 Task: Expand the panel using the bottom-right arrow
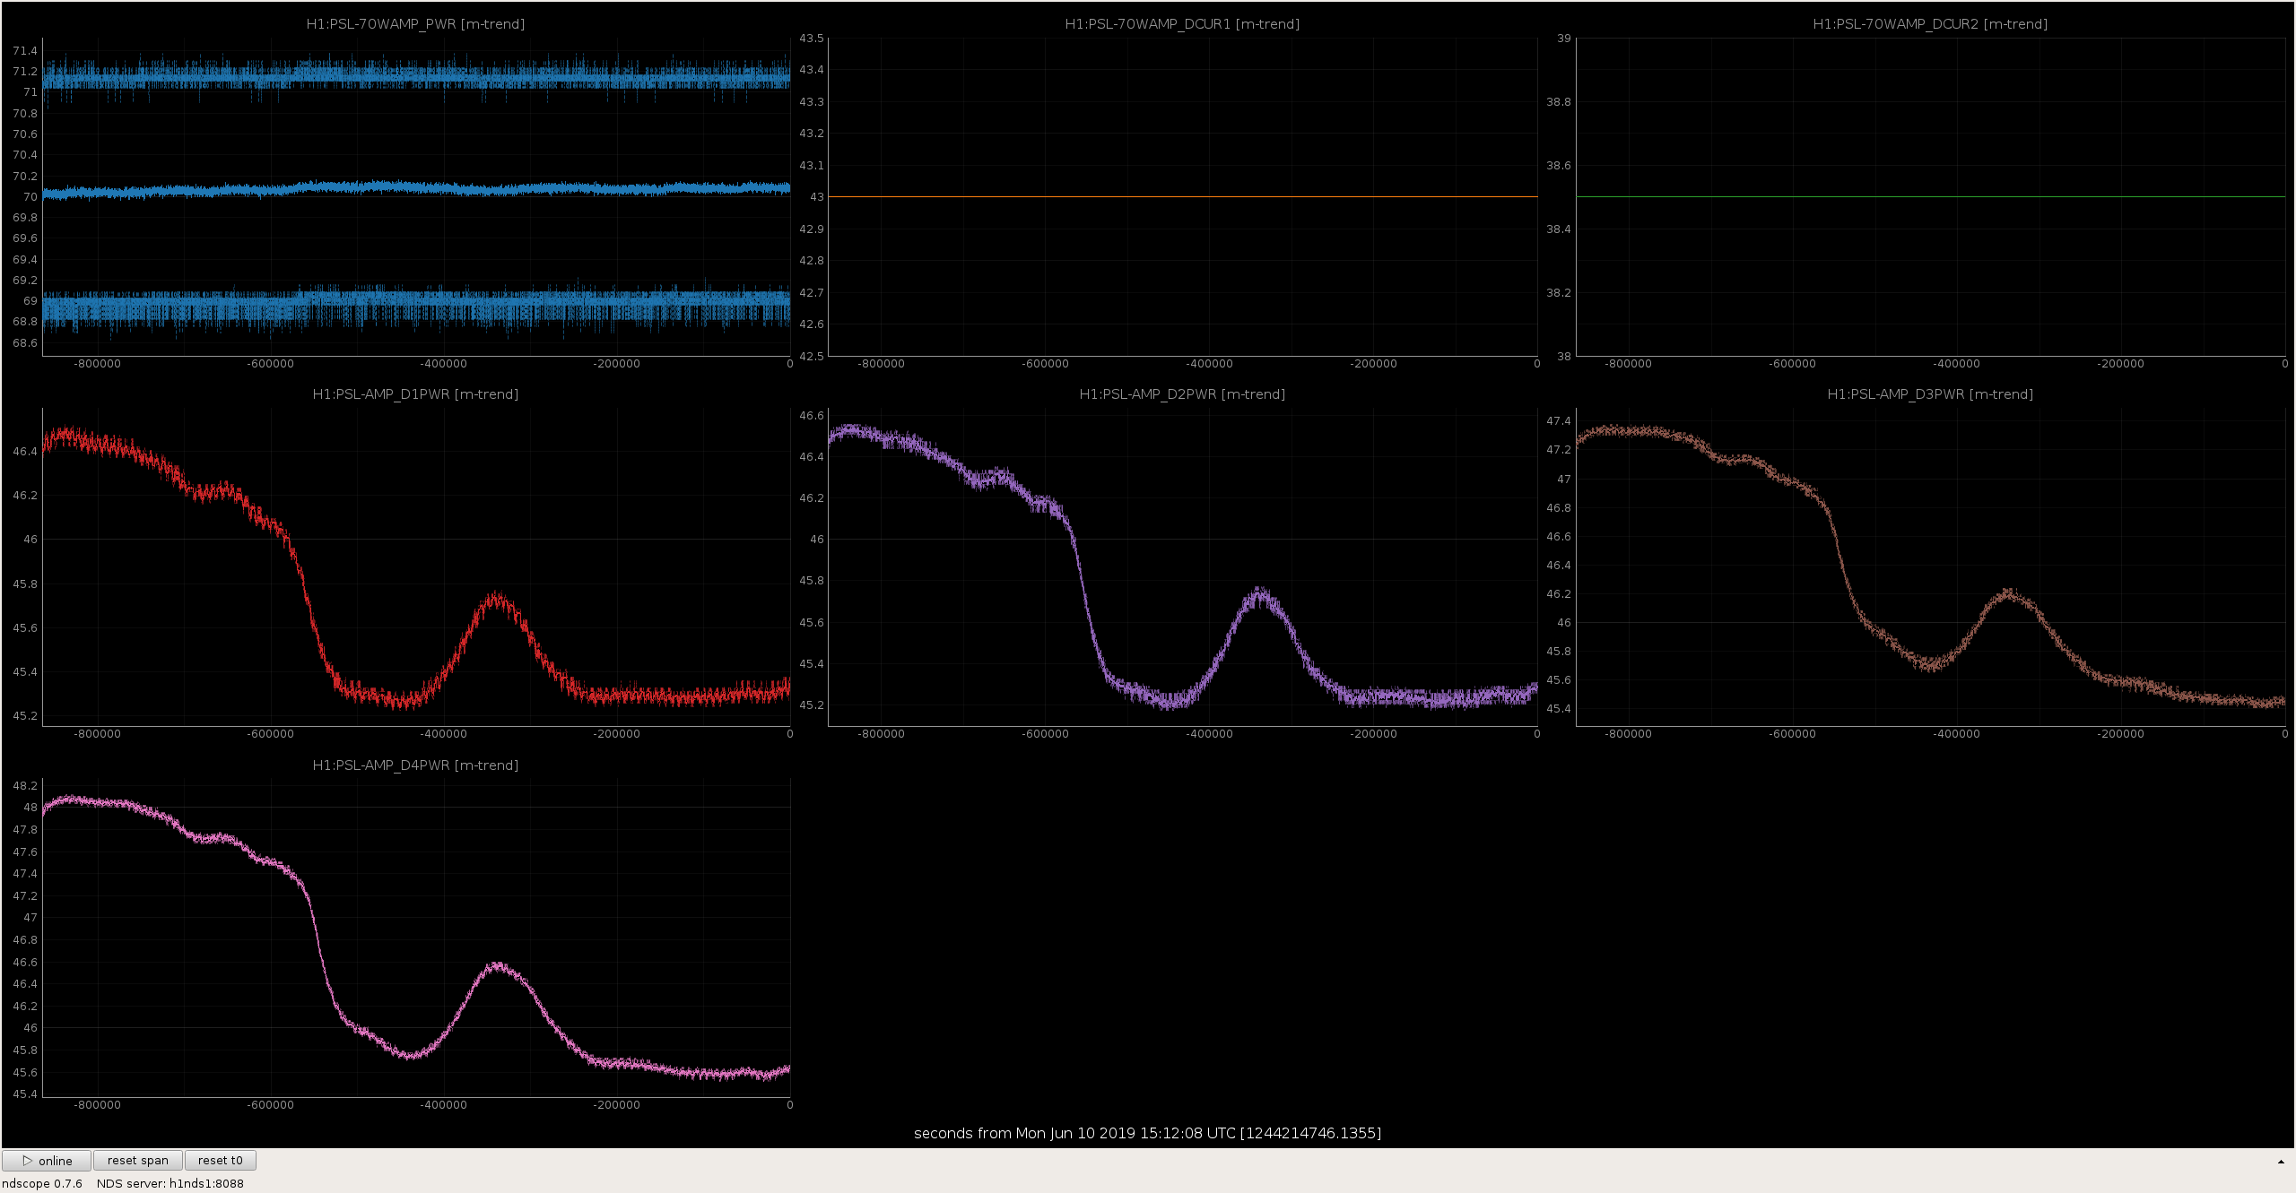(x=2281, y=1162)
